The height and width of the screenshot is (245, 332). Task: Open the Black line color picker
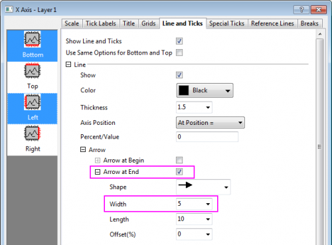tap(205, 90)
